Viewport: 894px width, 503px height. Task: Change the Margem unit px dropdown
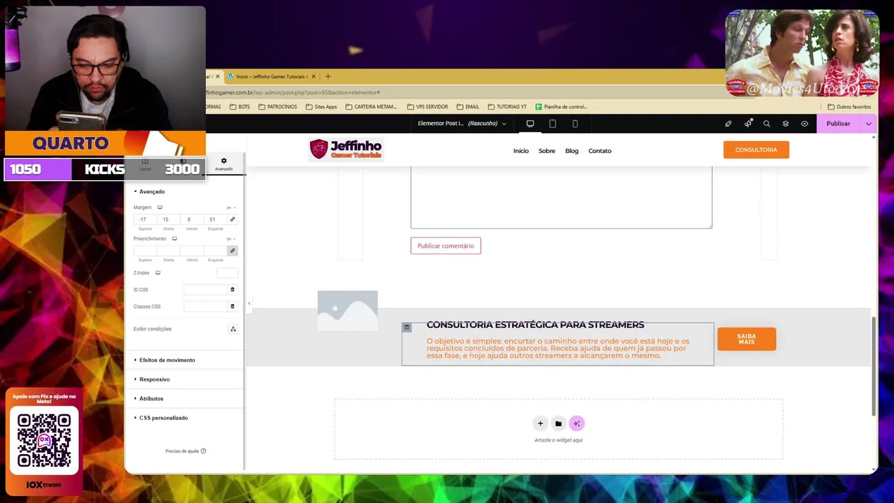(x=230, y=207)
